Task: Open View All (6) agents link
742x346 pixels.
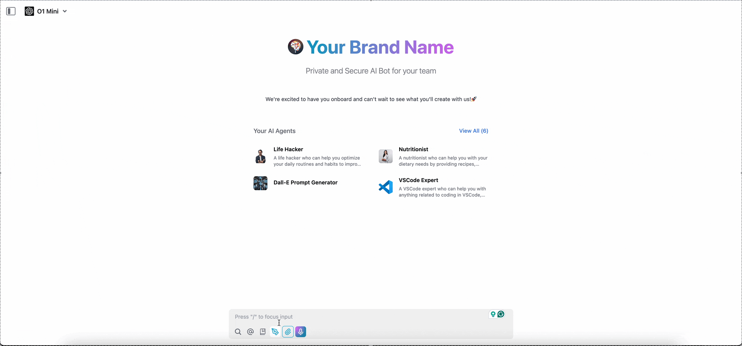Action: point(473,131)
